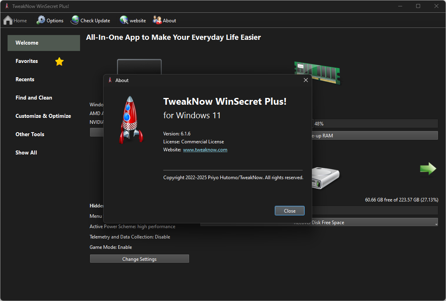This screenshot has height=301, width=446.
Task: Click 'Telemetry and Data Collection: Disable' text
Action: coord(130,237)
